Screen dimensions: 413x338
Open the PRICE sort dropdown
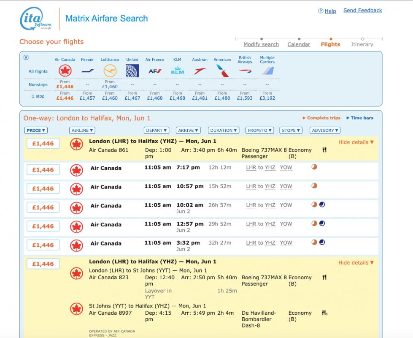(36, 131)
